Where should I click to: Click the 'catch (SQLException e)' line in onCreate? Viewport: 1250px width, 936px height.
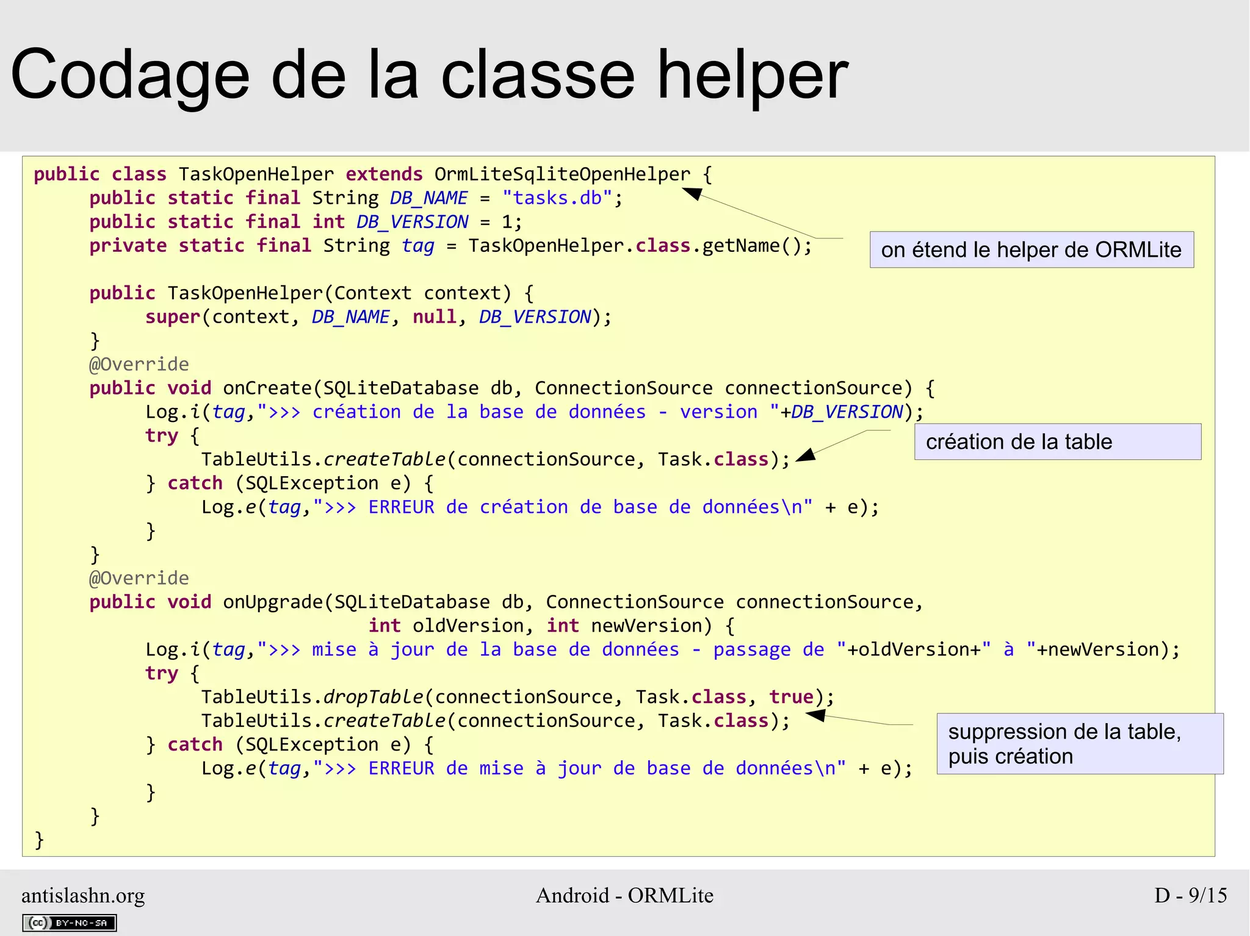[x=290, y=484]
